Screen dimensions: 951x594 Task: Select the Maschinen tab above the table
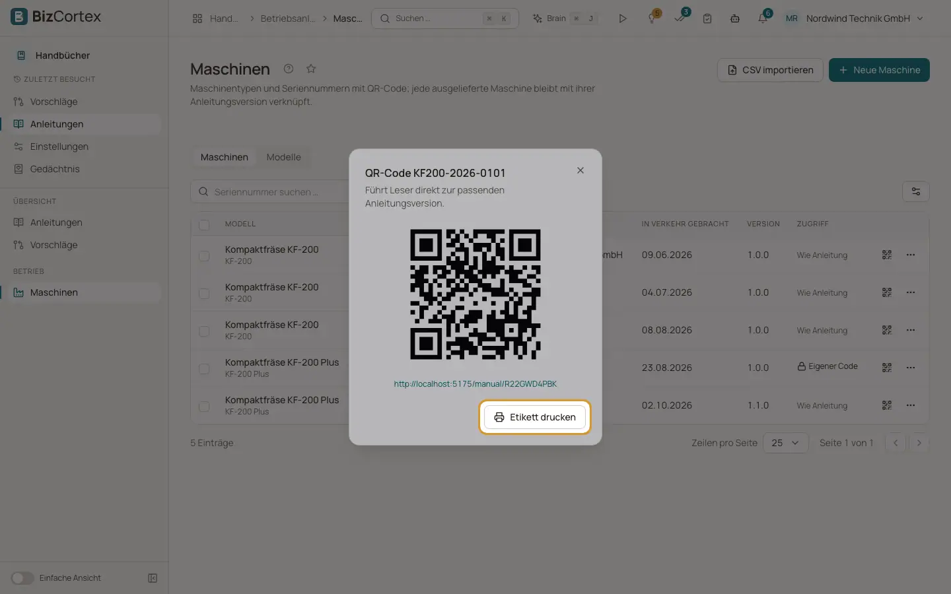pyautogui.click(x=225, y=157)
